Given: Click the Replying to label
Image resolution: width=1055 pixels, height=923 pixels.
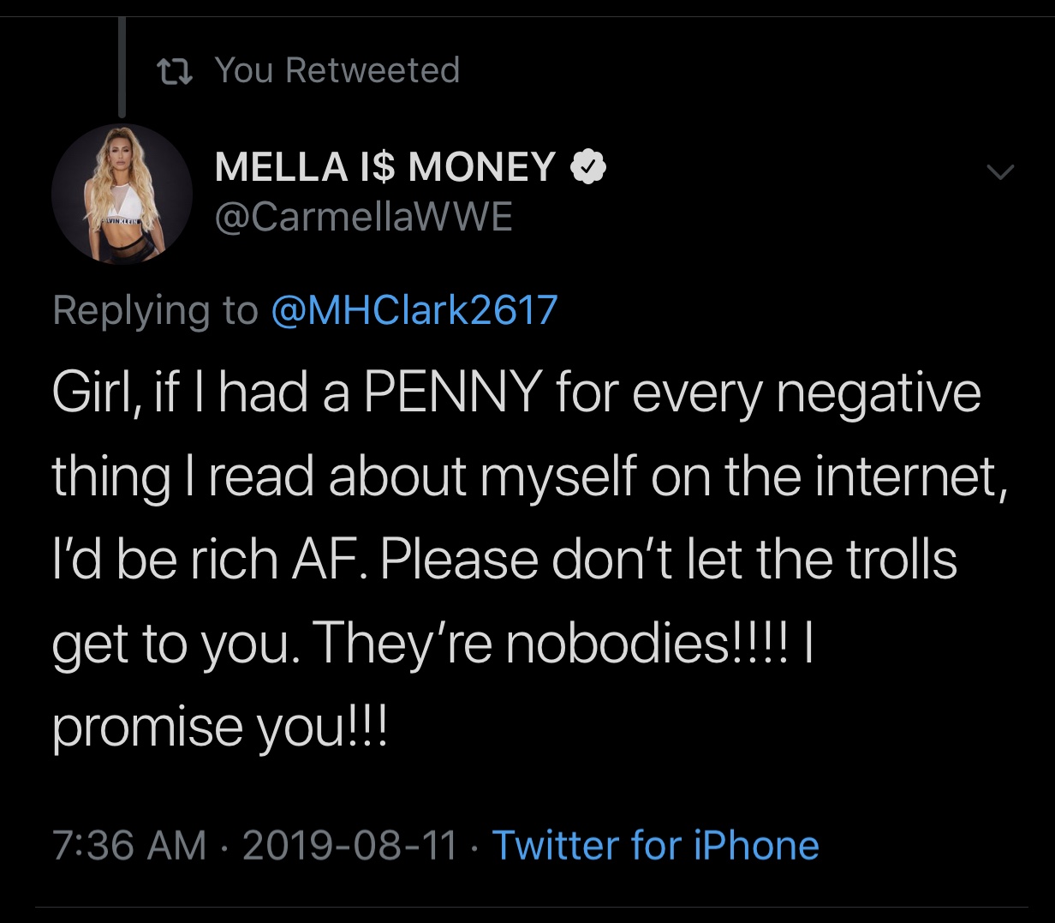Looking at the screenshot, I should [x=155, y=309].
